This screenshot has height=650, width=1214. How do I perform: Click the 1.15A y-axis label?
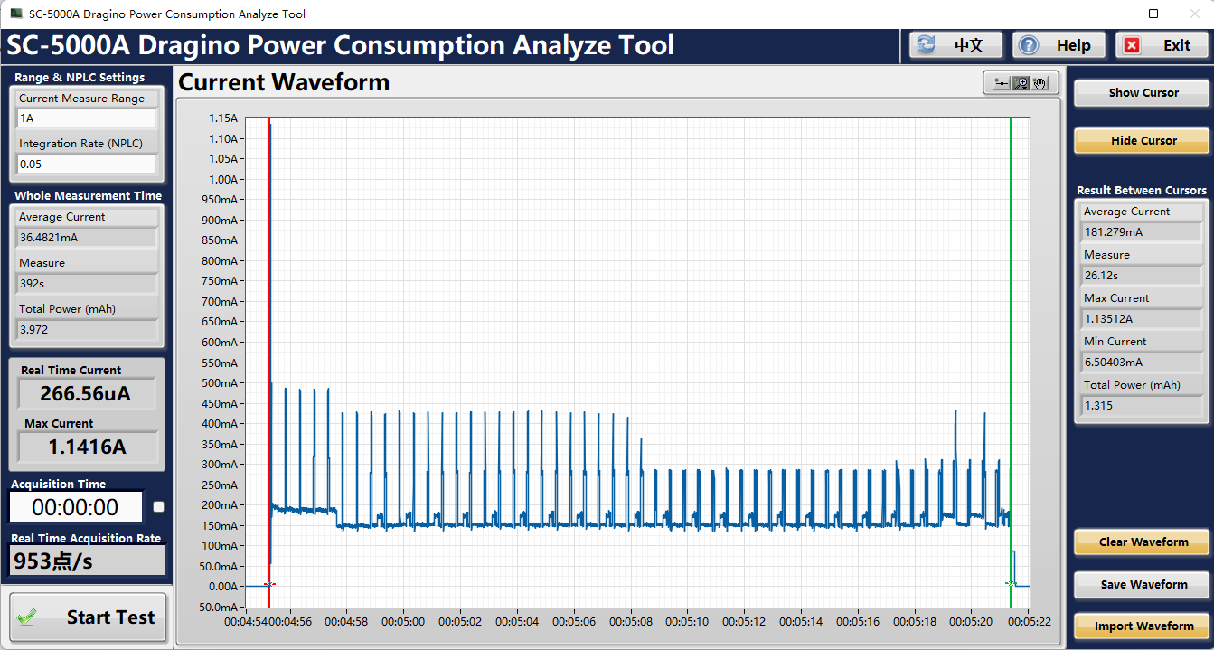tap(223, 118)
